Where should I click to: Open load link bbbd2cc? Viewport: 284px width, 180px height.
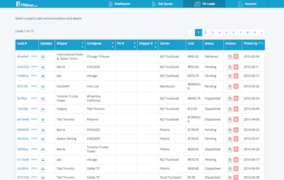(x=23, y=139)
